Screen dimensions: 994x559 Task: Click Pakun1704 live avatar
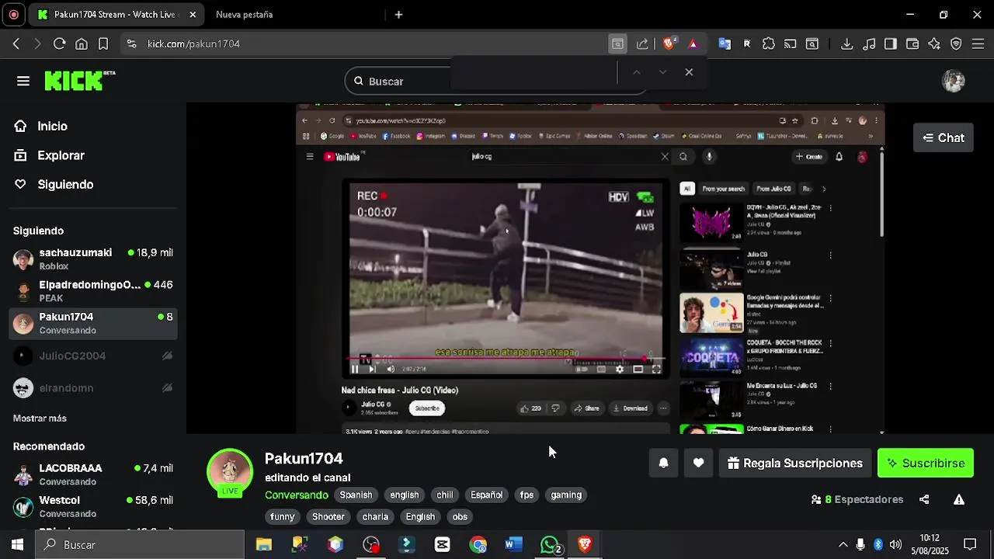[x=230, y=472]
